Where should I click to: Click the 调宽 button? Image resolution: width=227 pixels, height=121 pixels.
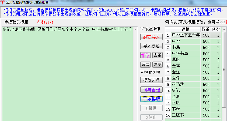pyautogui.click(x=145, y=65)
